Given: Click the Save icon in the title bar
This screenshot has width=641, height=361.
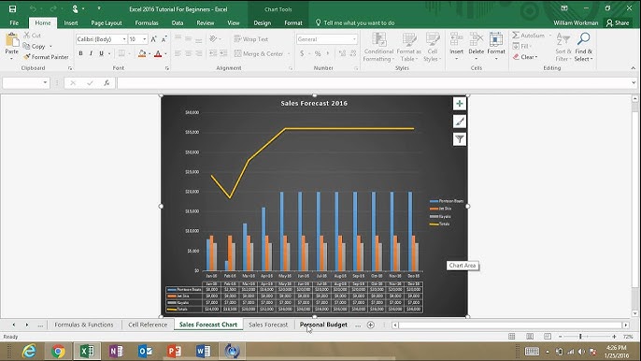Looking at the screenshot, I should tap(12, 8).
